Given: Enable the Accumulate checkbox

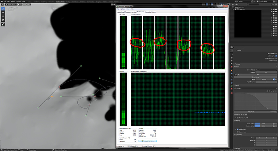Looking at the screenshot, I should 276,53.
